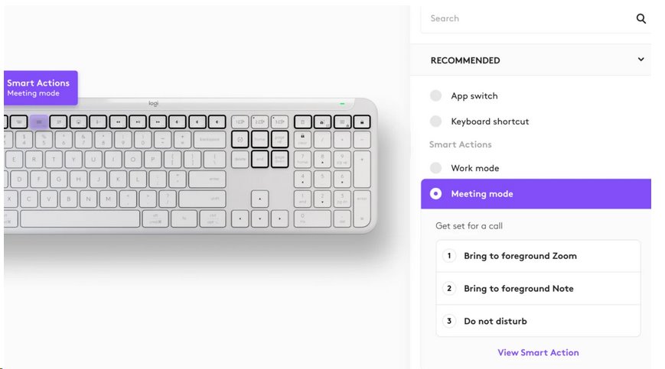This screenshot has width=665, height=369.
Task: Click the Easy-Switch channel 1 key
Action: (240, 121)
